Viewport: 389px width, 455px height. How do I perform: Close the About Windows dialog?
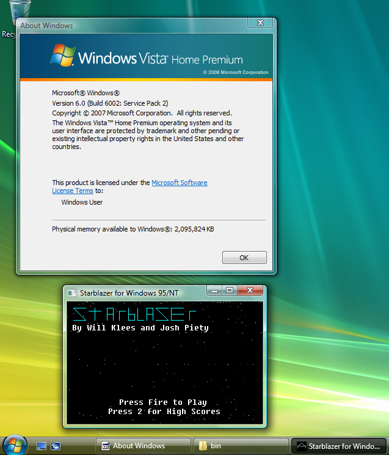coord(260,23)
